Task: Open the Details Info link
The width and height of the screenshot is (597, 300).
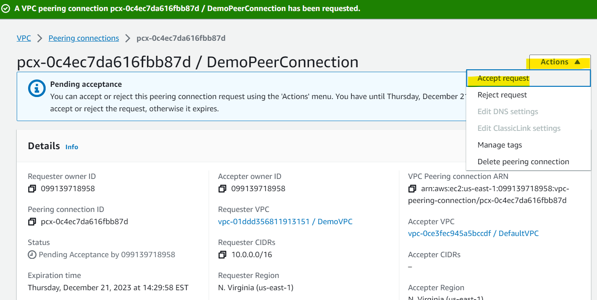Action: point(72,147)
